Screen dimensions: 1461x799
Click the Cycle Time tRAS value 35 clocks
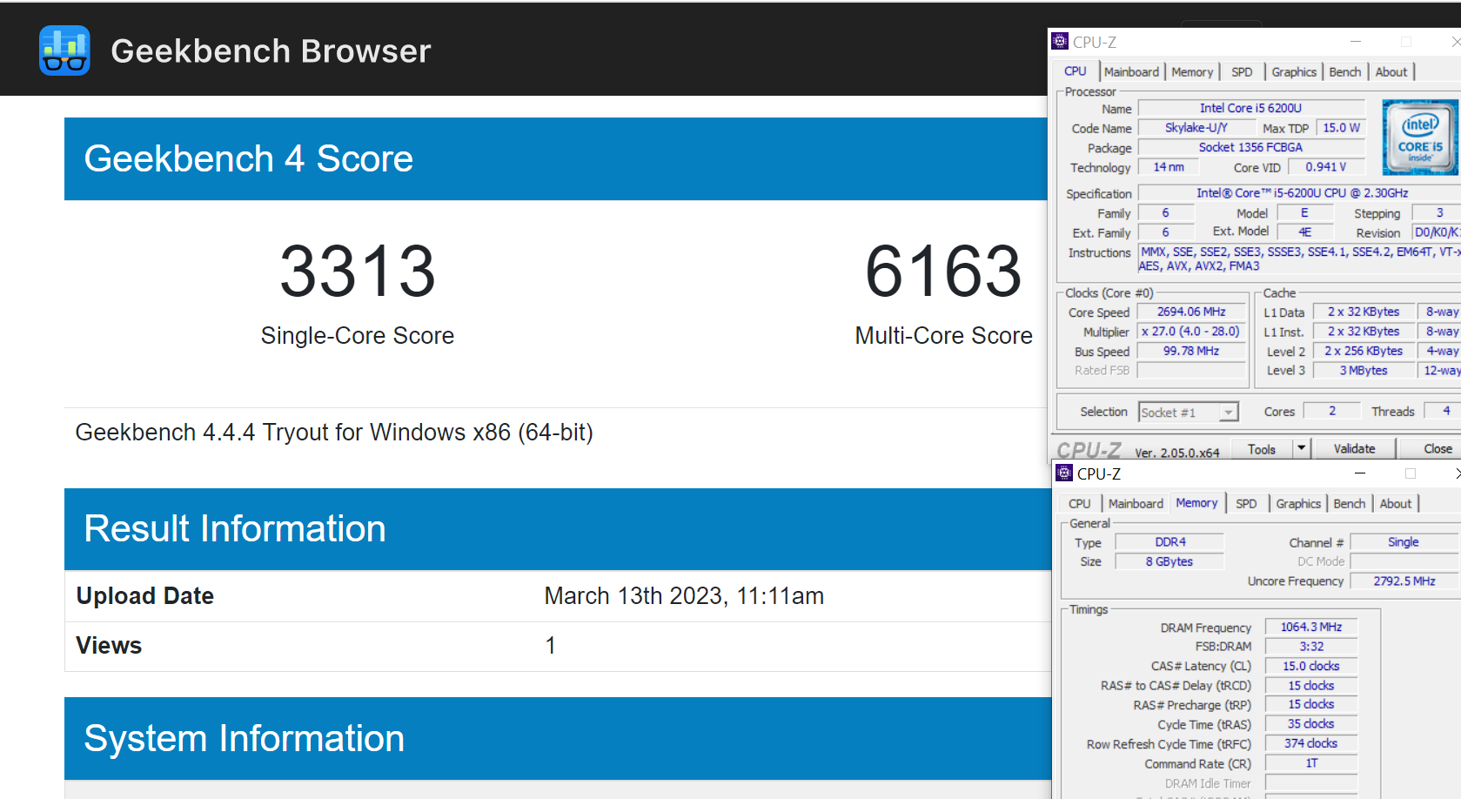1311,723
